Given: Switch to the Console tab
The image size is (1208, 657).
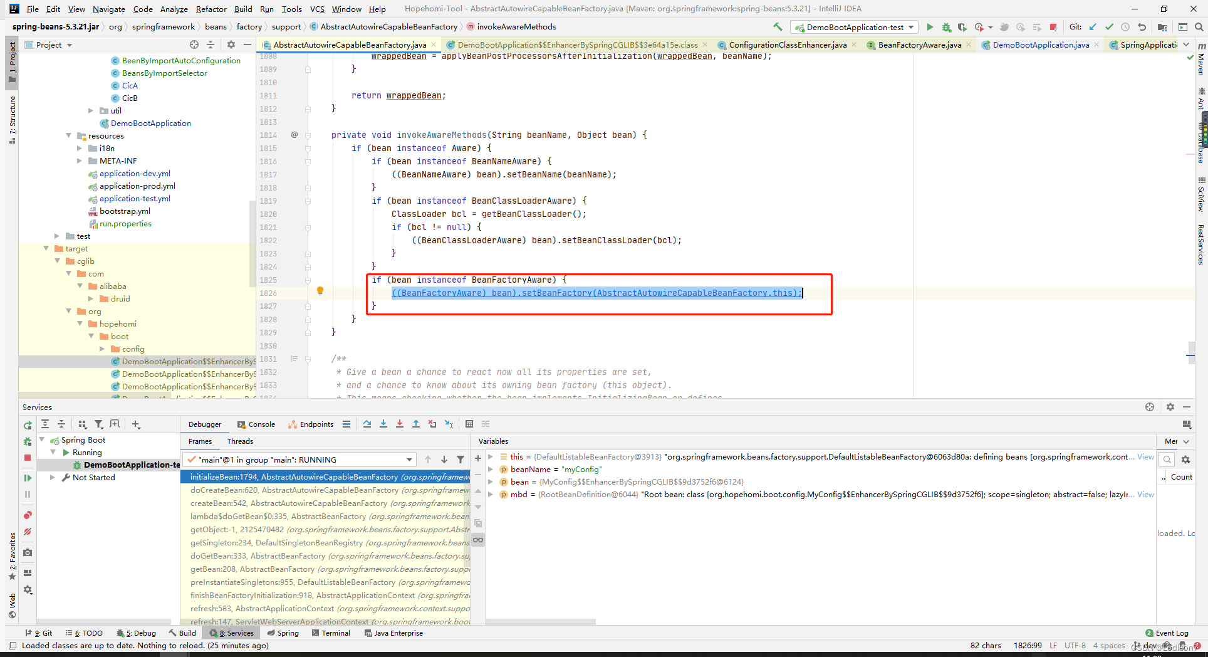Looking at the screenshot, I should tap(256, 424).
